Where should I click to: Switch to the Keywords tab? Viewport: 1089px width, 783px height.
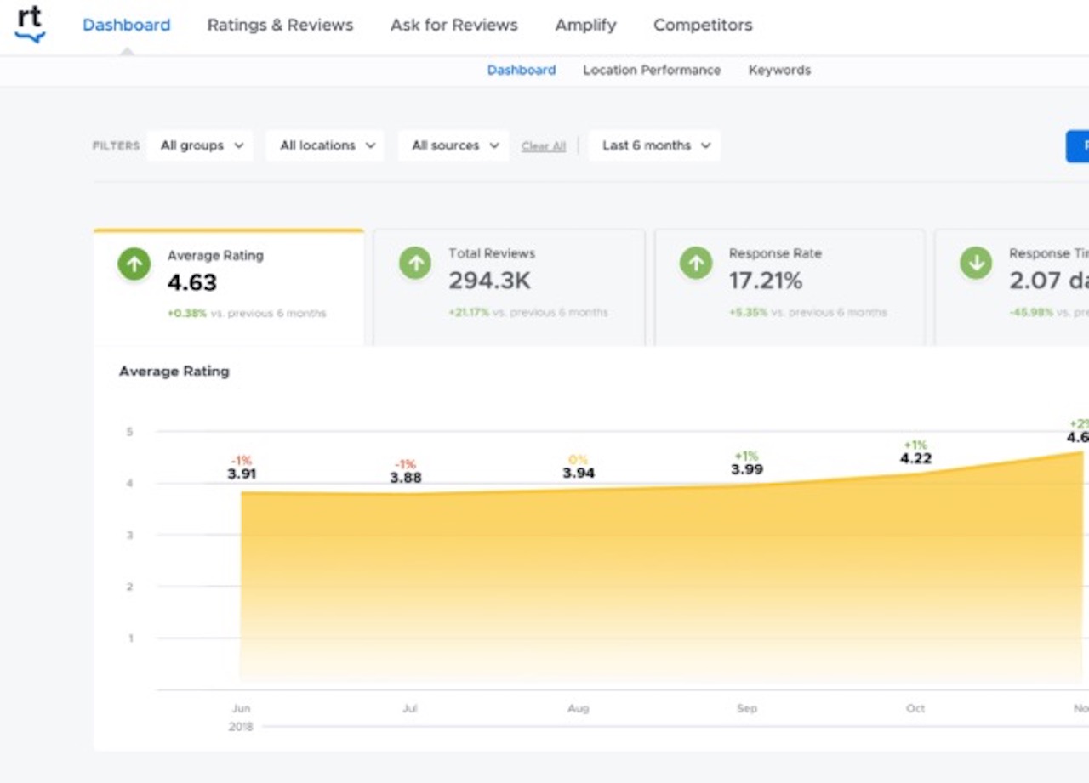point(779,71)
